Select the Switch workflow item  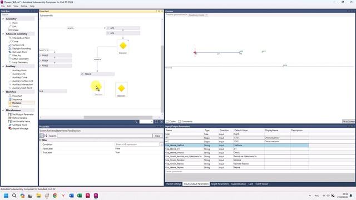pos(16,106)
